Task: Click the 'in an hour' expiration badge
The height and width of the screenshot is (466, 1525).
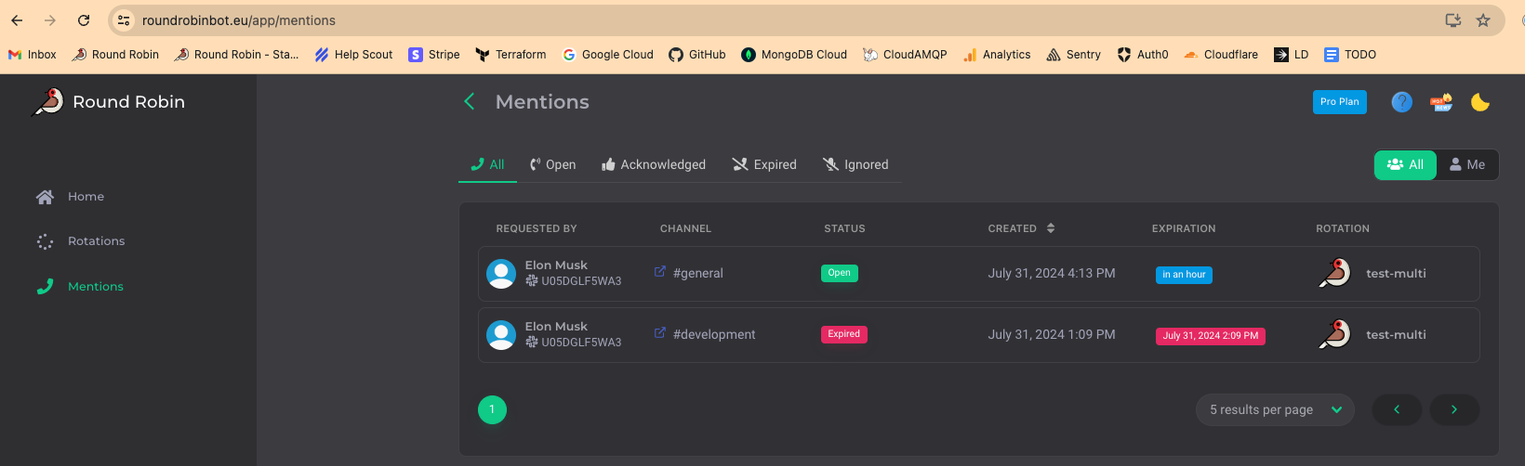Action: [1184, 275]
